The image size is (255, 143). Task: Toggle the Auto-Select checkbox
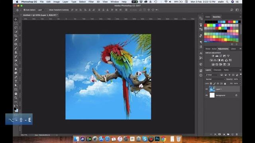pos(24,10)
